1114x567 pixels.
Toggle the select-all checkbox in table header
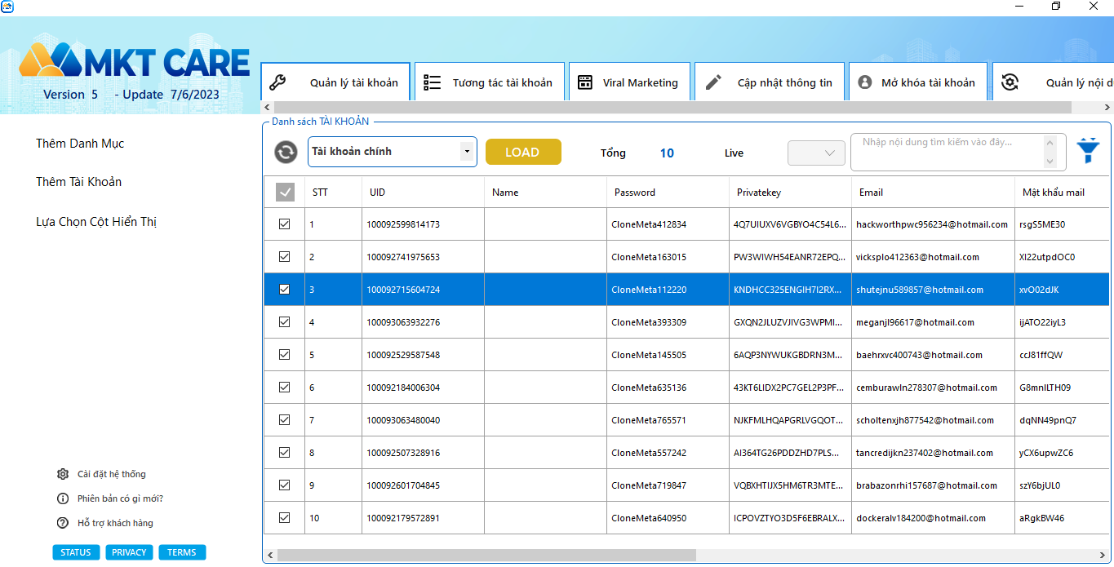point(285,193)
